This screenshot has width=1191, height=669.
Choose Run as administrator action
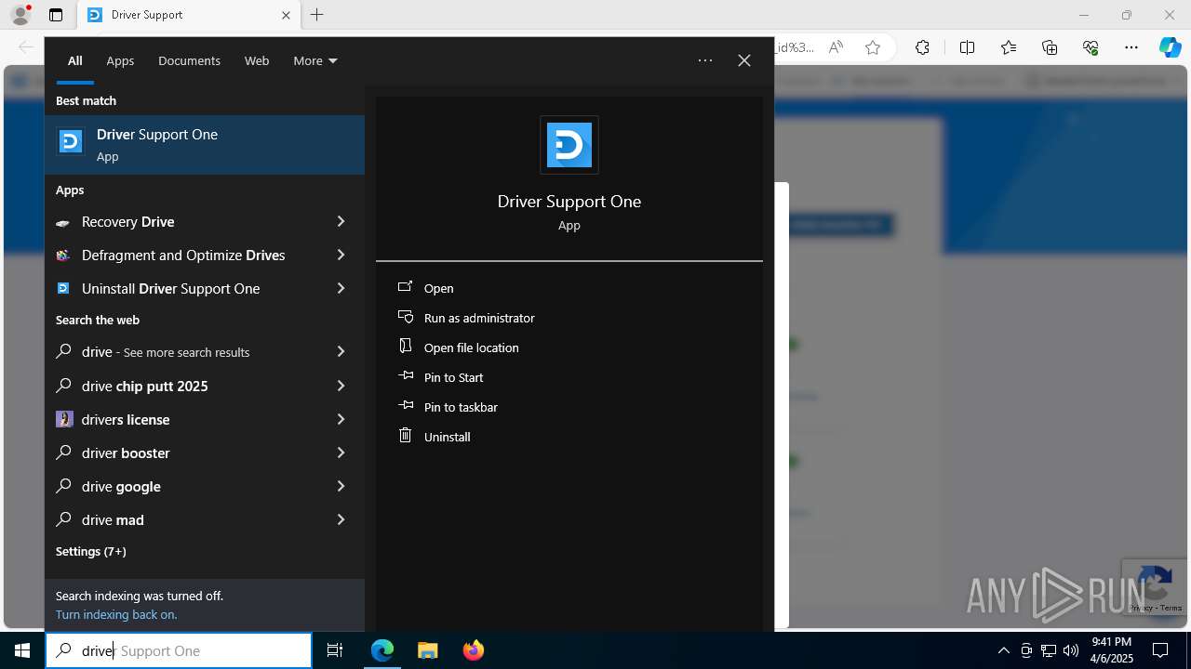(479, 318)
